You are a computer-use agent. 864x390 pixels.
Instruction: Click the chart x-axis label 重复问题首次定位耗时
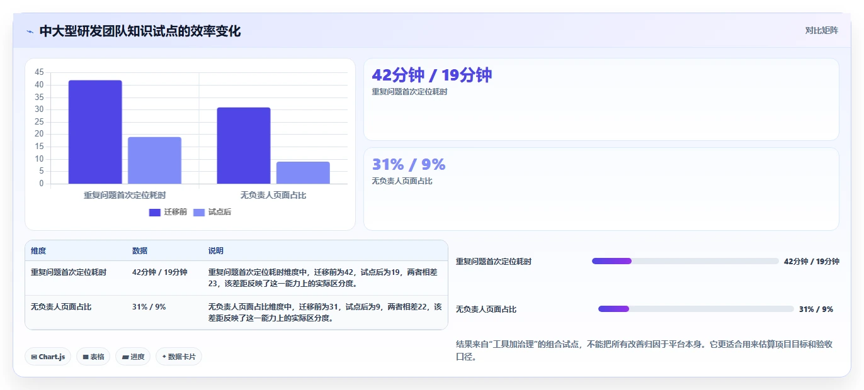click(125, 195)
